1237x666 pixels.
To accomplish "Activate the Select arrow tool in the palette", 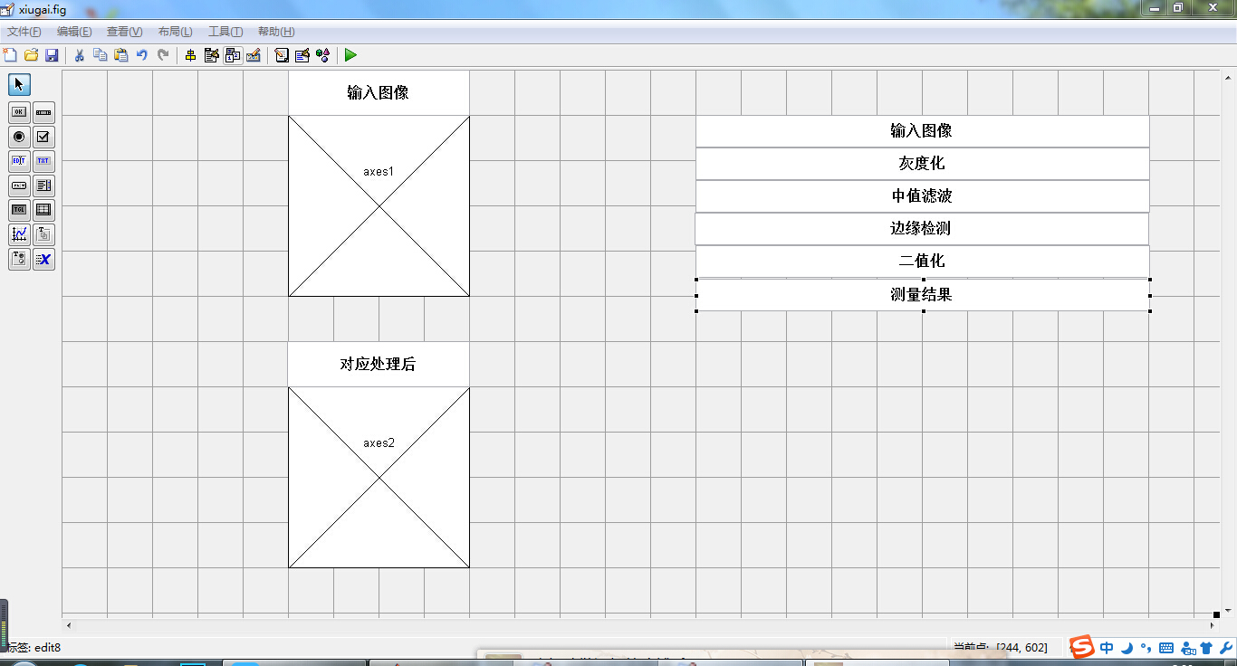I will [19, 85].
